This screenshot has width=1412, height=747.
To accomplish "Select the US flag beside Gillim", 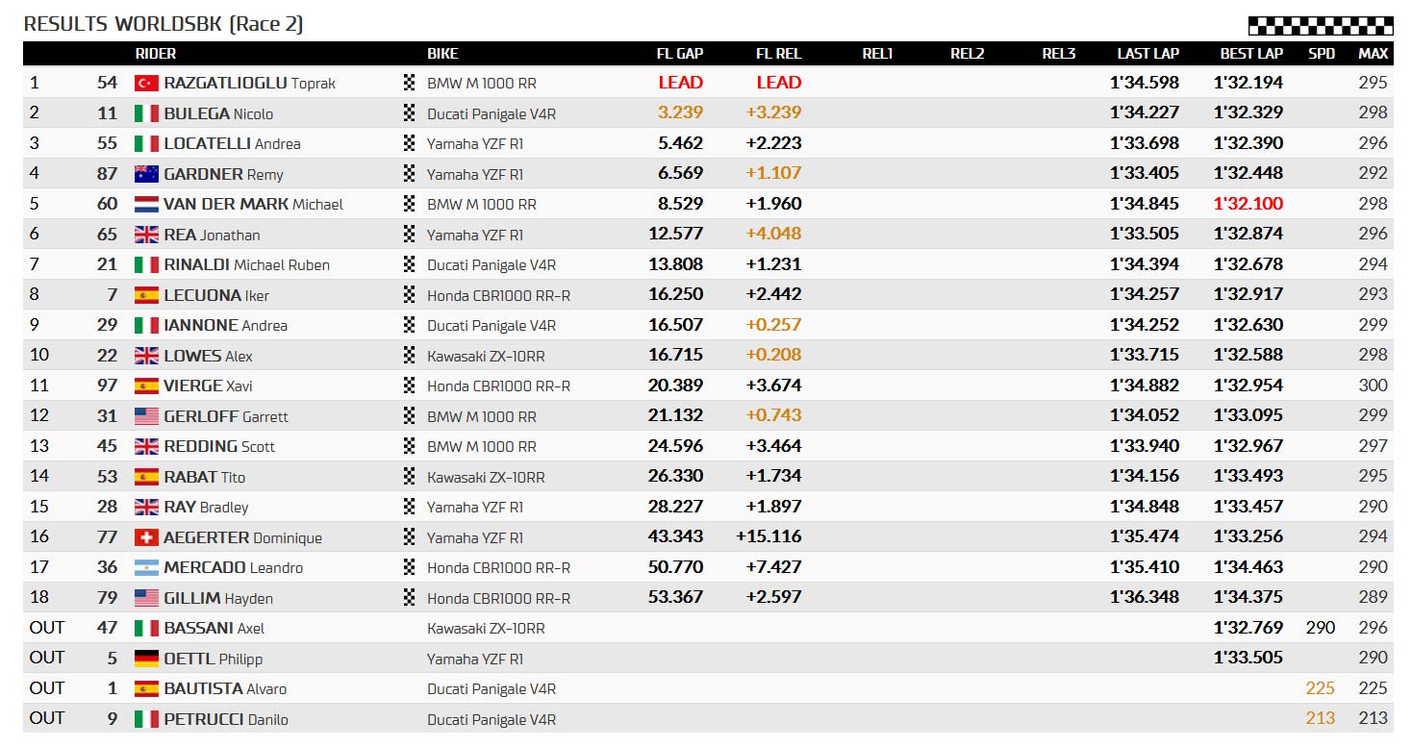I will pos(146,598).
